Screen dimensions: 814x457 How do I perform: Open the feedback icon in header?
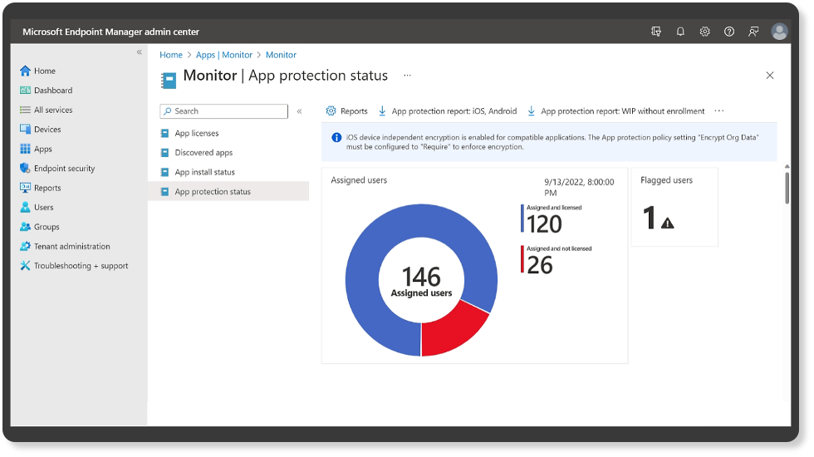click(753, 32)
